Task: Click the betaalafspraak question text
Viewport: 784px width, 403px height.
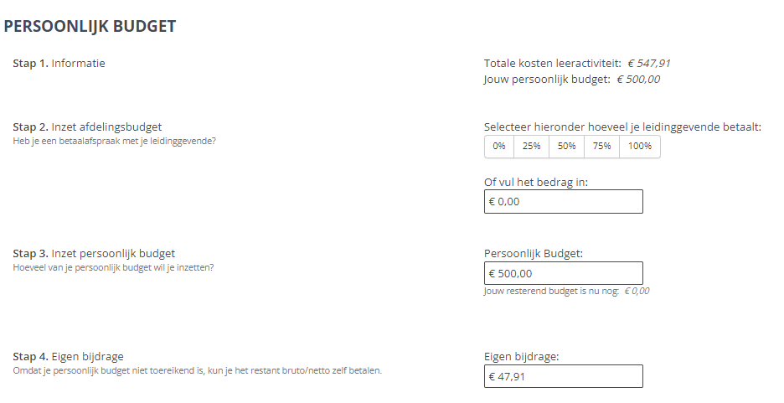Action: tap(114, 140)
